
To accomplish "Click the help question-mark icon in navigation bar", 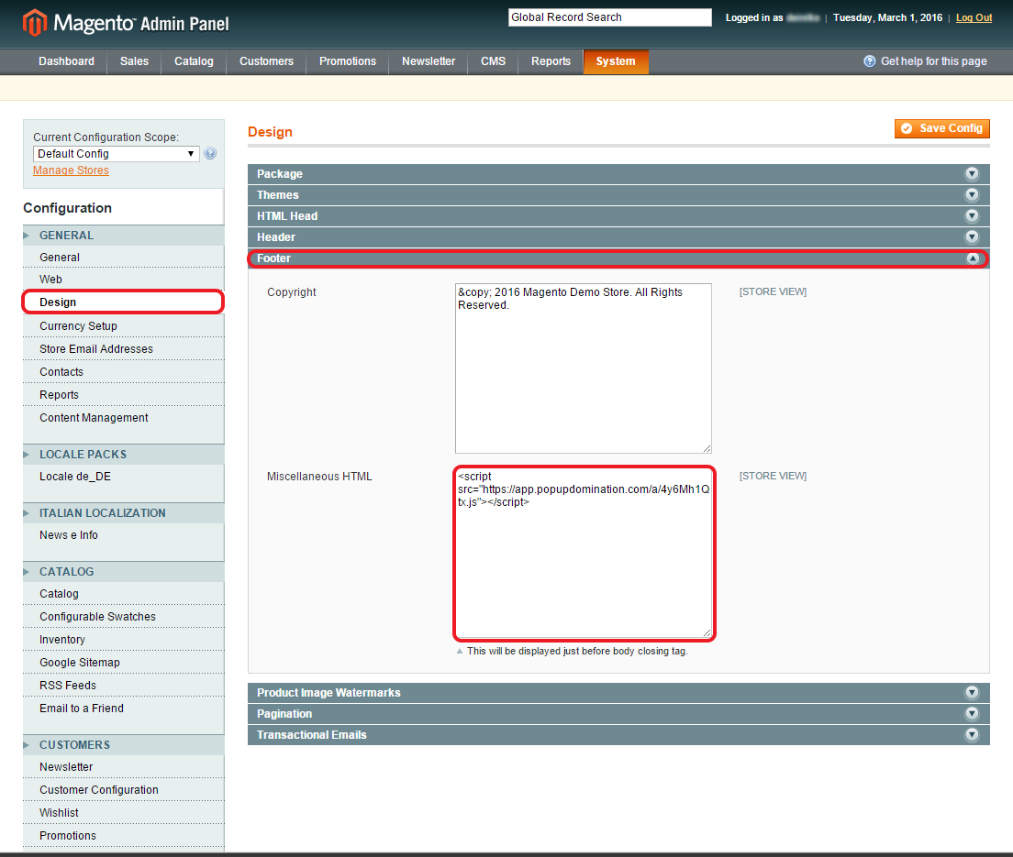I will tap(870, 61).
